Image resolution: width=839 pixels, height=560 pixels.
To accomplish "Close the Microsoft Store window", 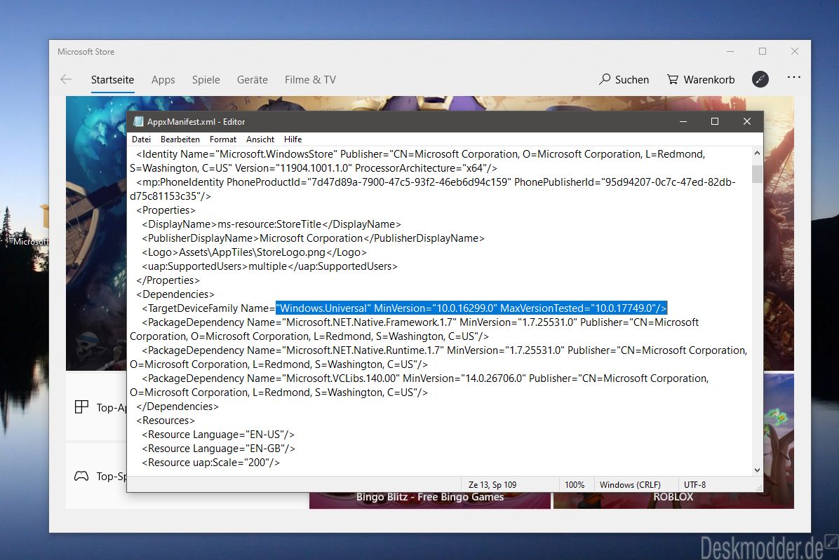I will 795,51.
